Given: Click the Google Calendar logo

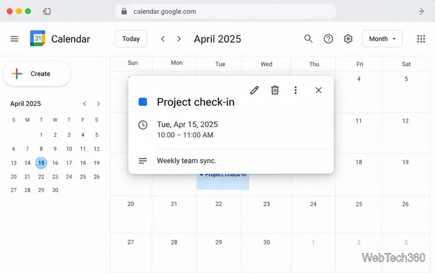Looking at the screenshot, I should [38, 38].
